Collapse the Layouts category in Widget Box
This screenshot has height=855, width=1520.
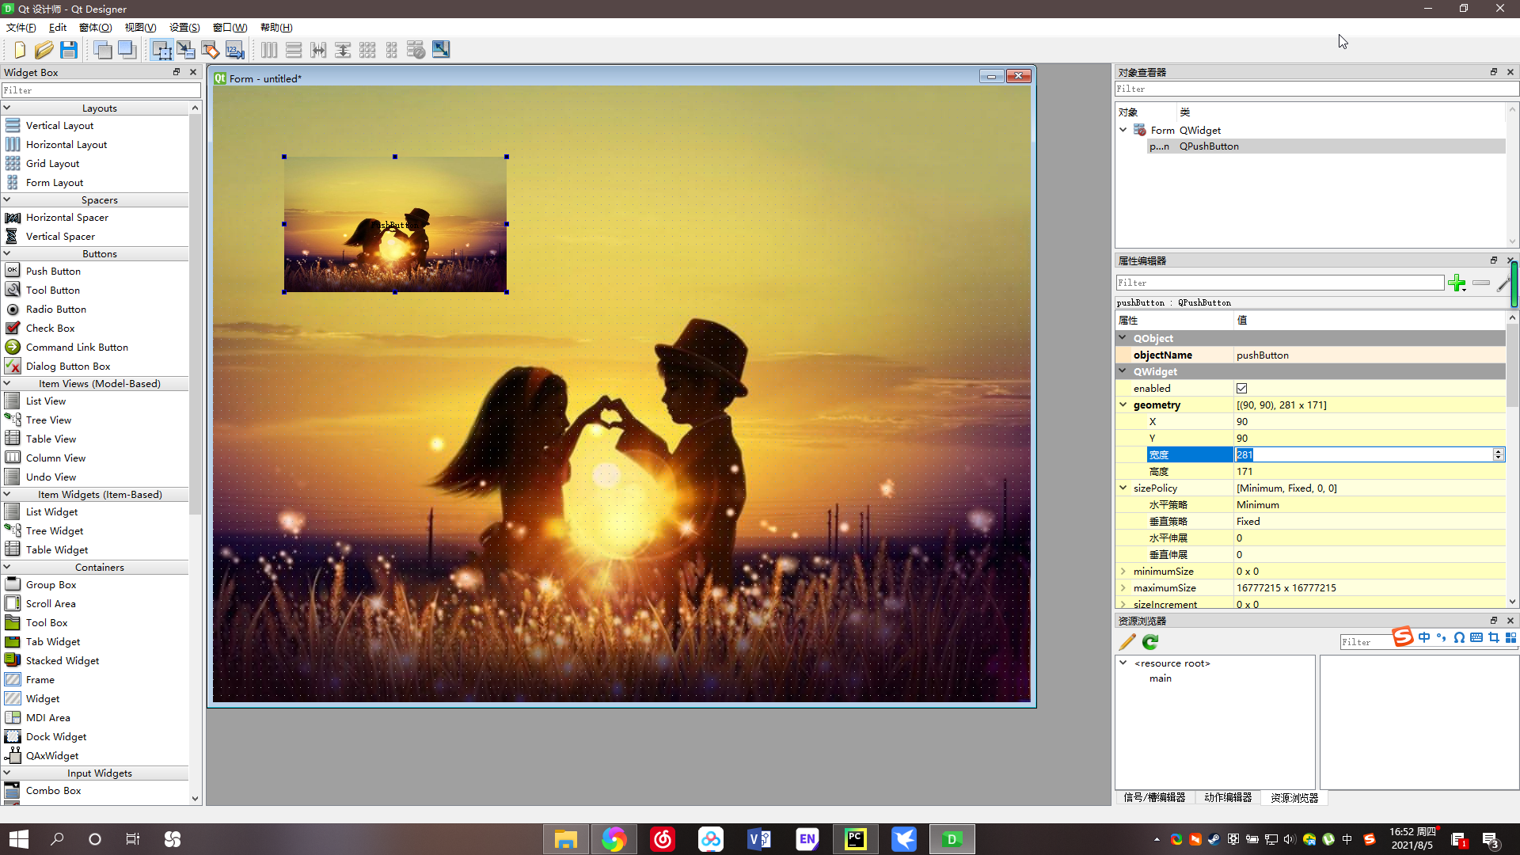coord(7,108)
